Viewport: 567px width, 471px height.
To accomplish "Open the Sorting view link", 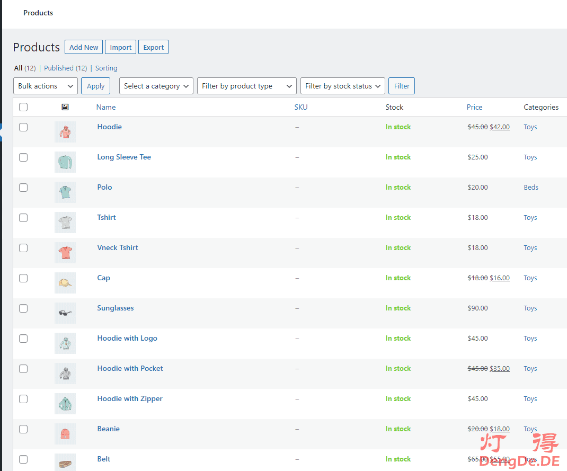I will tap(106, 68).
